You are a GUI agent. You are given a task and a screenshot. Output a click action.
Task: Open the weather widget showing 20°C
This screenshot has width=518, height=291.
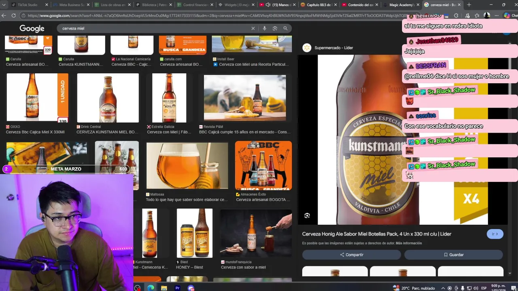(413, 288)
